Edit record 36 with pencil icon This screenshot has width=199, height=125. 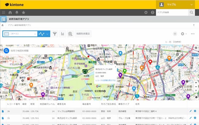pyautogui.click(x=191, y=111)
